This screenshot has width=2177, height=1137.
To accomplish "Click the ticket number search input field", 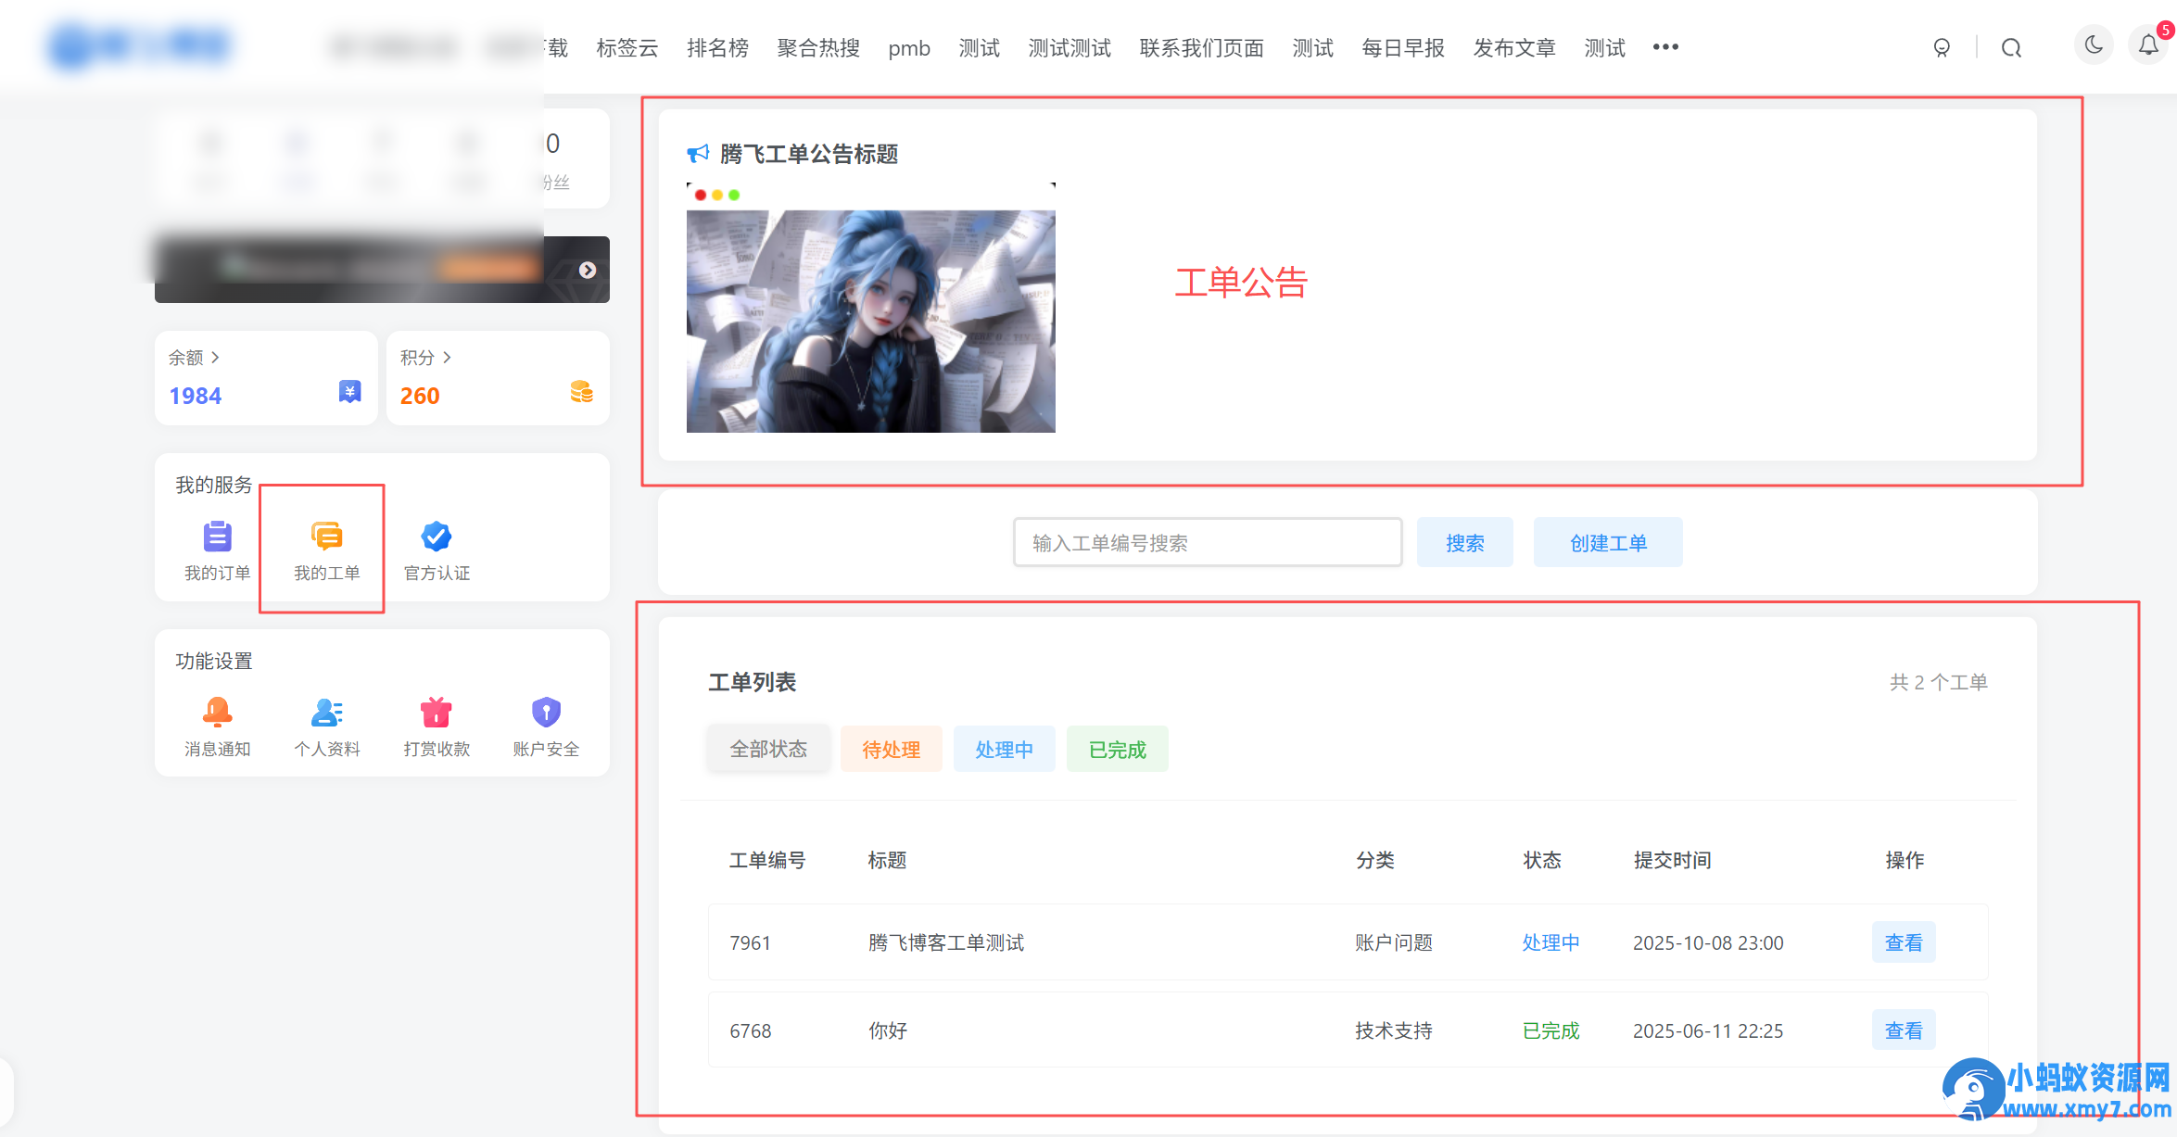I will (x=1207, y=542).
